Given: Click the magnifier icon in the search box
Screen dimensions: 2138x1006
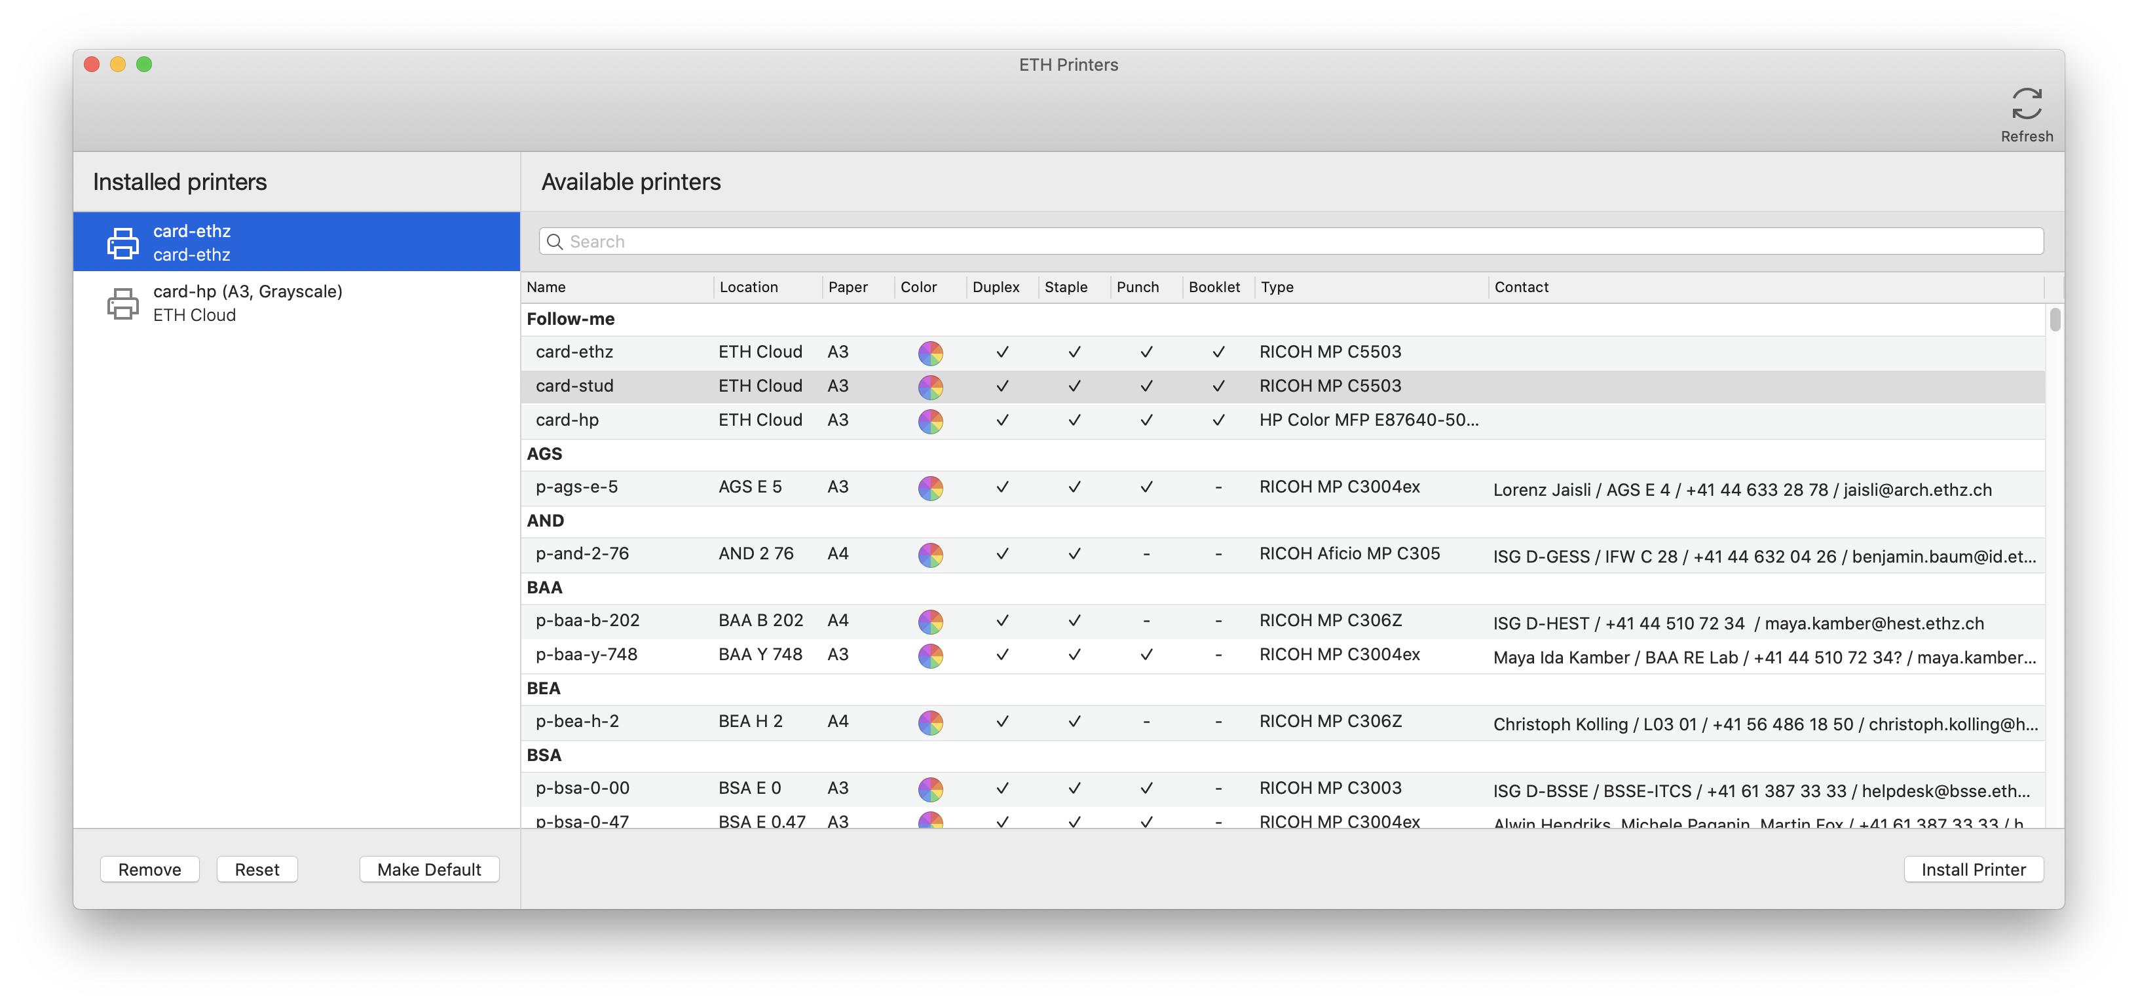Looking at the screenshot, I should pyautogui.click(x=554, y=242).
